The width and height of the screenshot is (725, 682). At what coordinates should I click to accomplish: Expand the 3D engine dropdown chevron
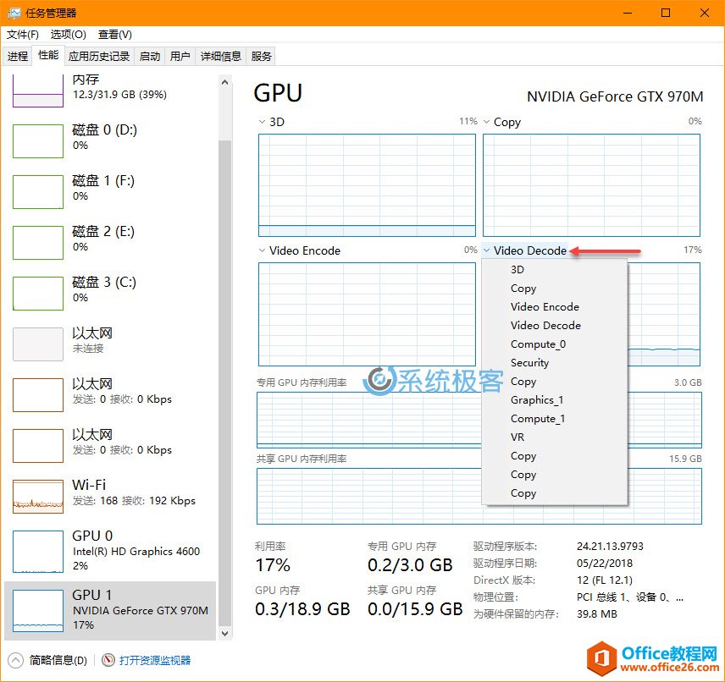point(262,122)
